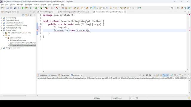
Task: Open the Open Console dropdown arrow
Action: [183, 75]
